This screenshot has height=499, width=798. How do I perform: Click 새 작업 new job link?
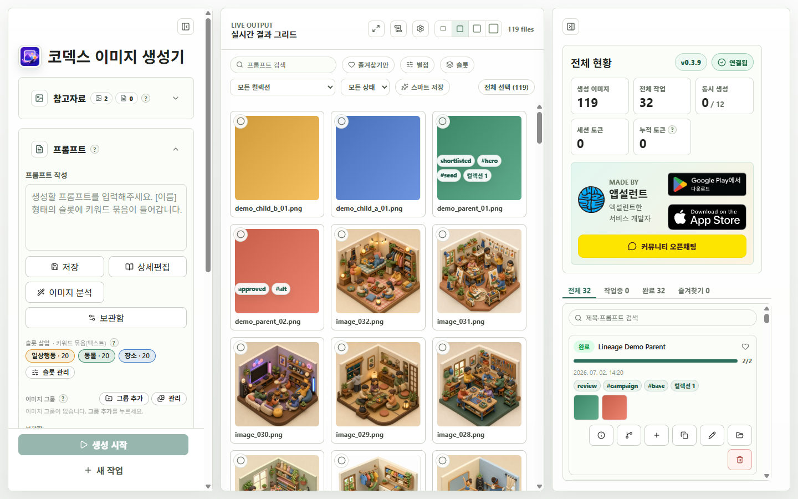tap(103, 470)
